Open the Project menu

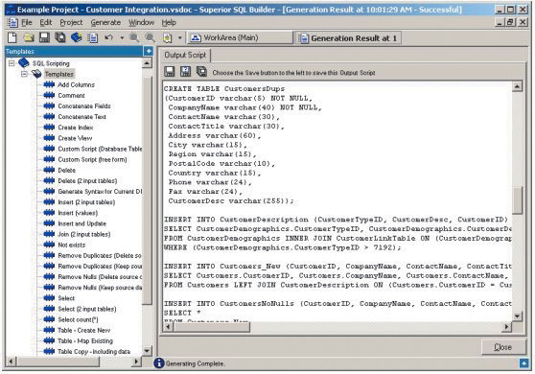click(71, 22)
